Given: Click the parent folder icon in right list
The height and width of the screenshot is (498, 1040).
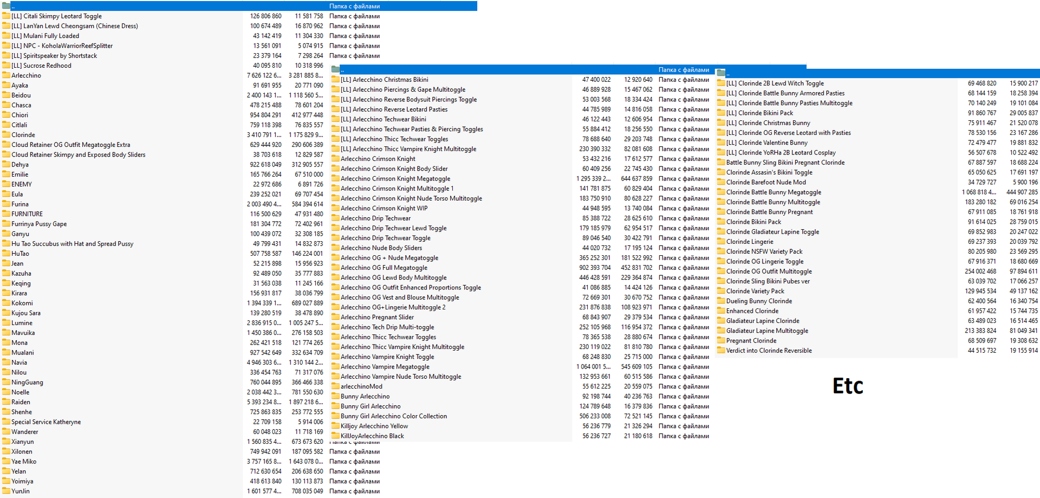Looking at the screenshot, I should pos(721,73).
